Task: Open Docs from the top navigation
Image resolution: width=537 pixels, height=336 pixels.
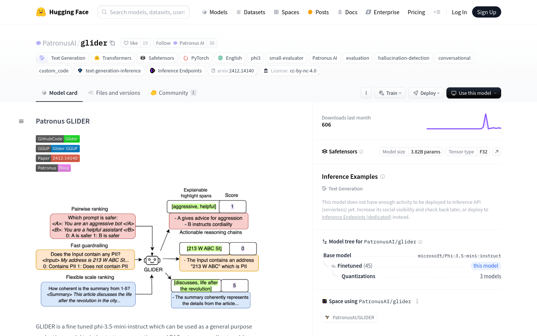Action: click(x=347, y=12)
